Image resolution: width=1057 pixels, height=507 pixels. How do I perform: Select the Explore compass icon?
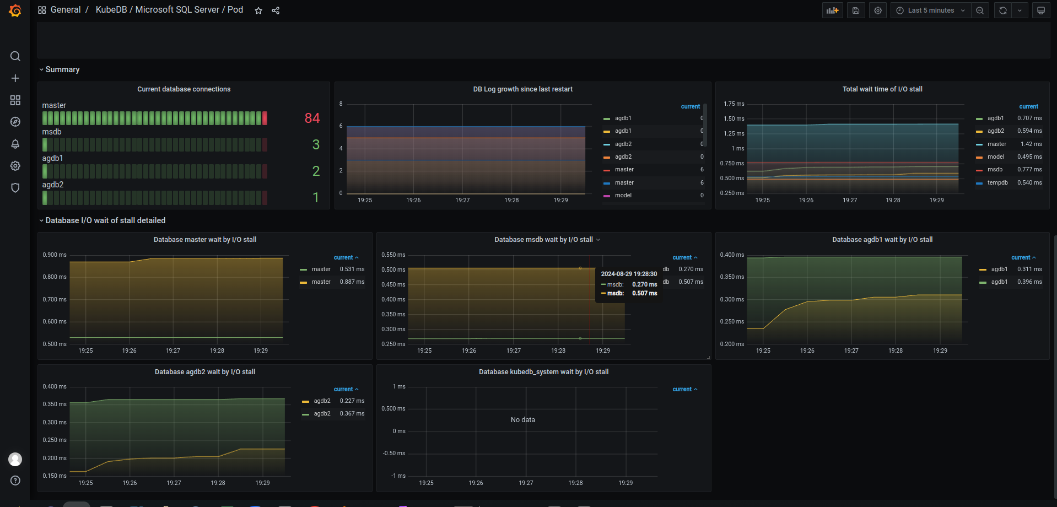pyautogui.click(x=15, y=122)
